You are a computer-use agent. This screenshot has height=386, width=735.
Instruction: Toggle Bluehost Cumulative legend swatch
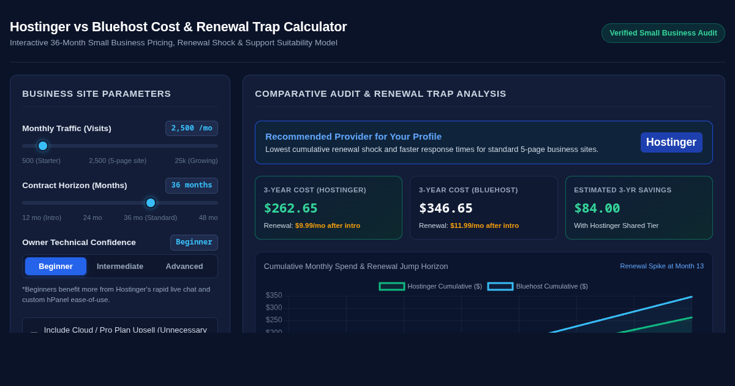[x=500, y=286]
